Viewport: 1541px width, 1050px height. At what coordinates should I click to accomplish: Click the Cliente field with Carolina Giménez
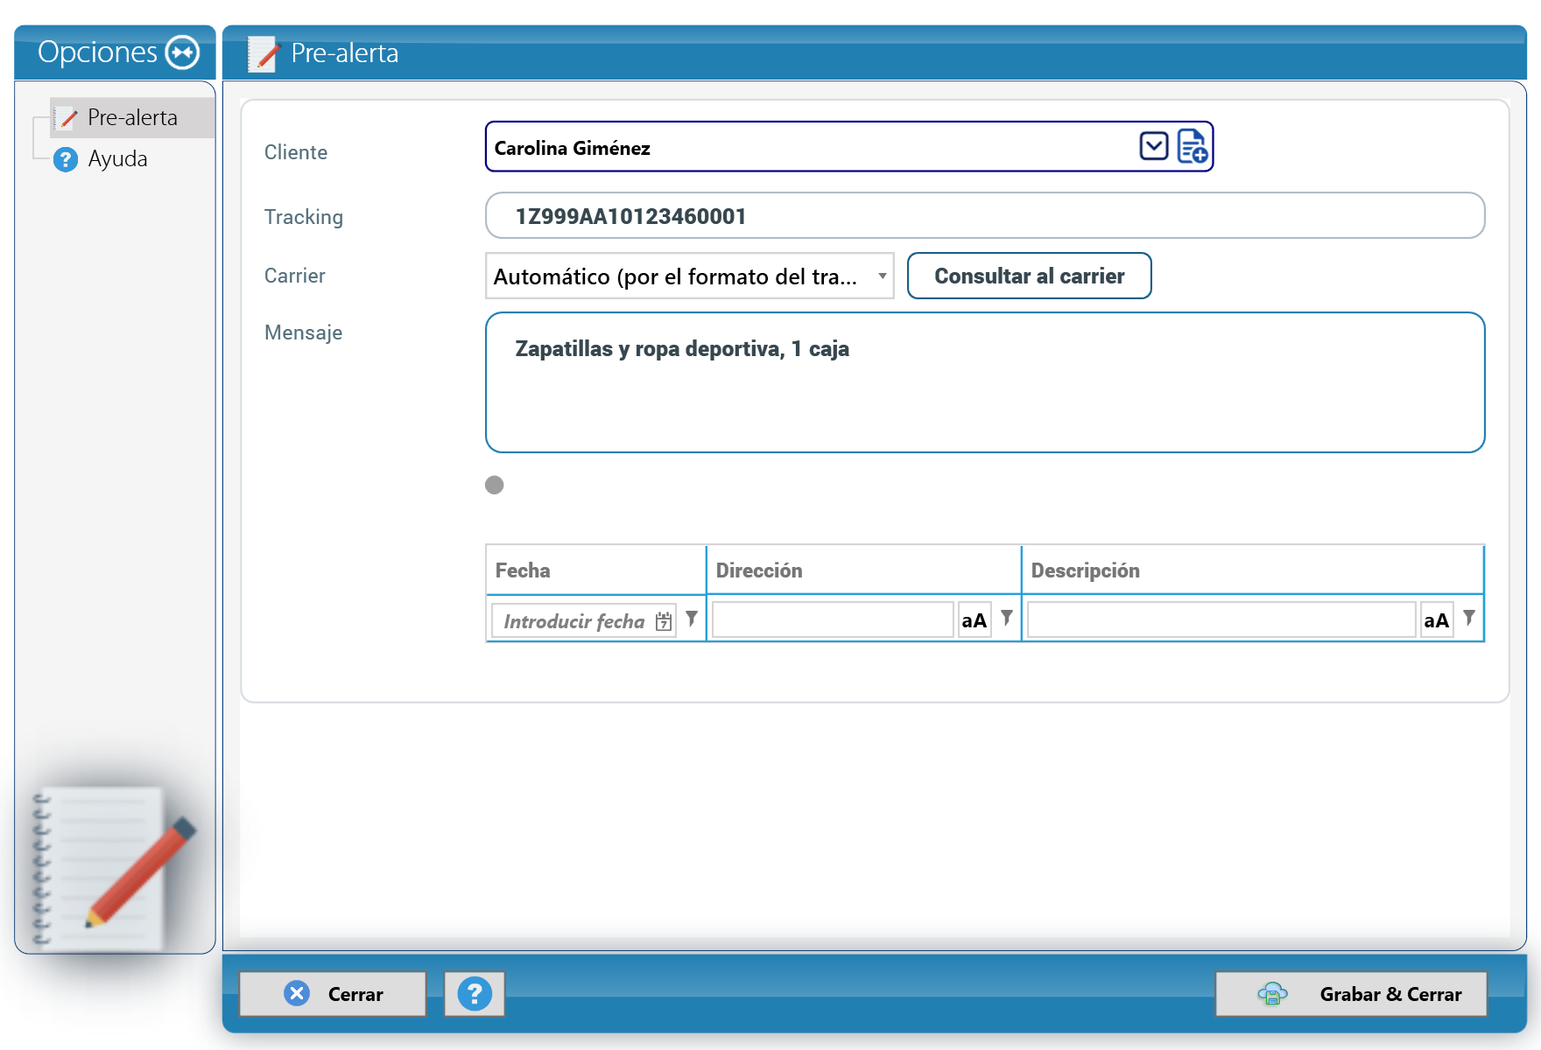pyautogui.click(x=849, y=147)
